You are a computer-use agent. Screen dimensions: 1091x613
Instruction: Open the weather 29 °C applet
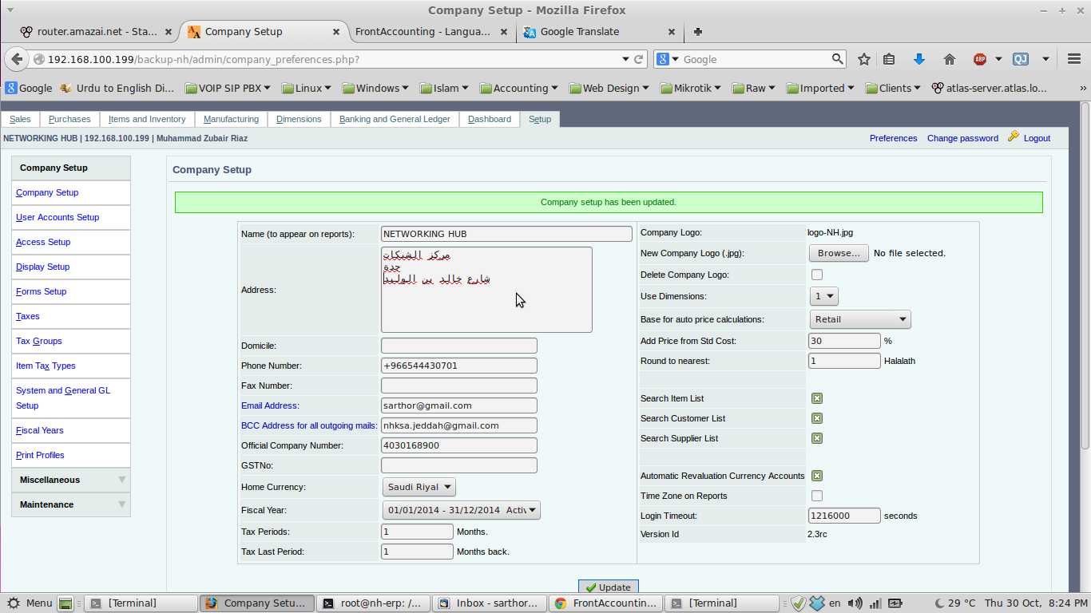954,603
